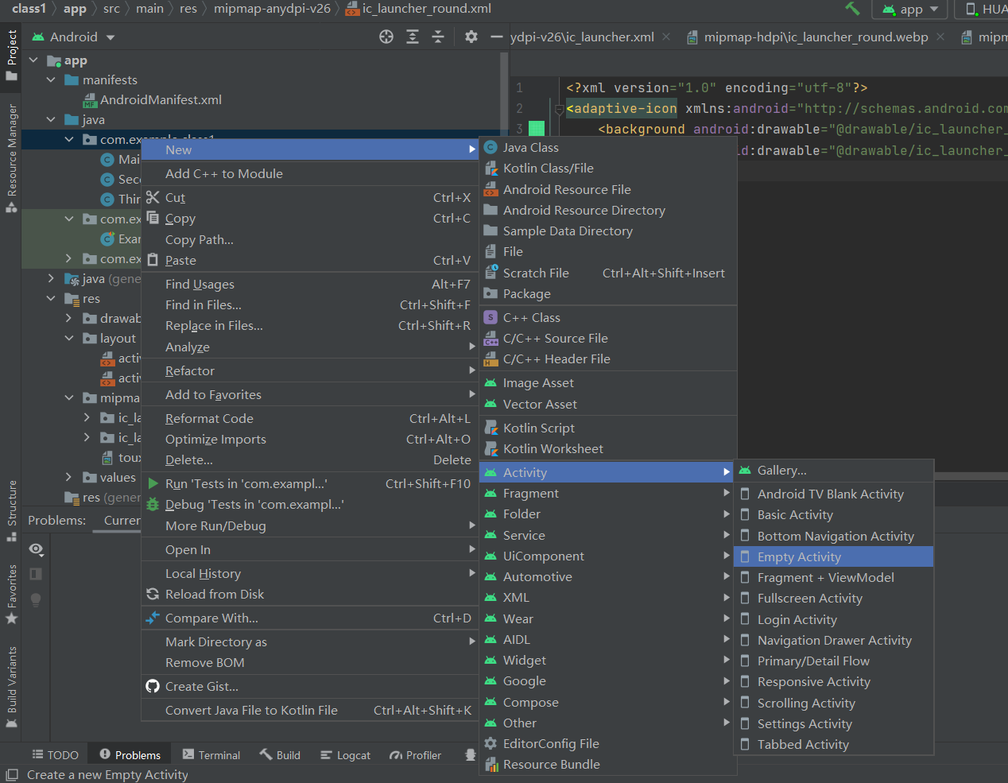Viewport: 1008px width, 783px height.
Task: Choose Navigation Drawer Activity template
Action: 833,641
